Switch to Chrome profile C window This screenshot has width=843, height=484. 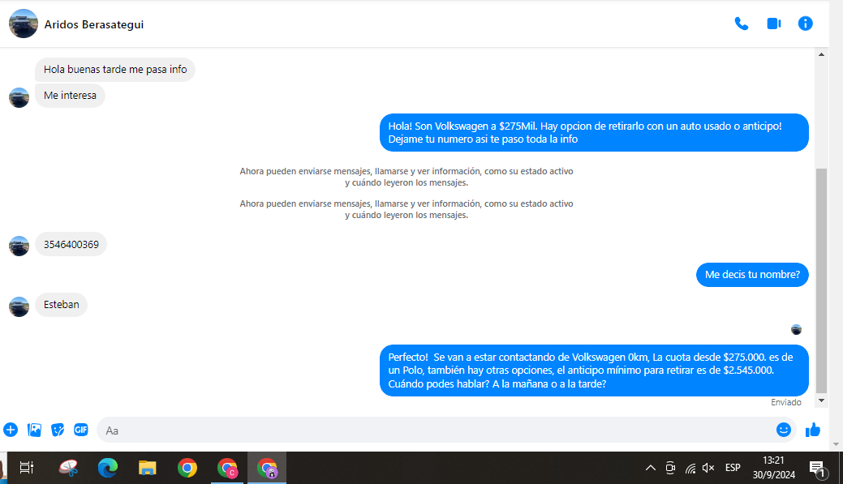coord(227,468)
